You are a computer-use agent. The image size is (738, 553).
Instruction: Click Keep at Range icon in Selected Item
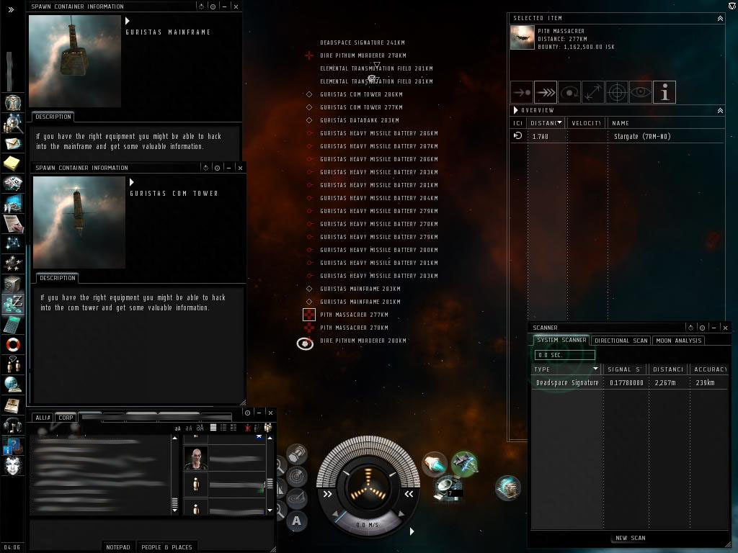593,92
